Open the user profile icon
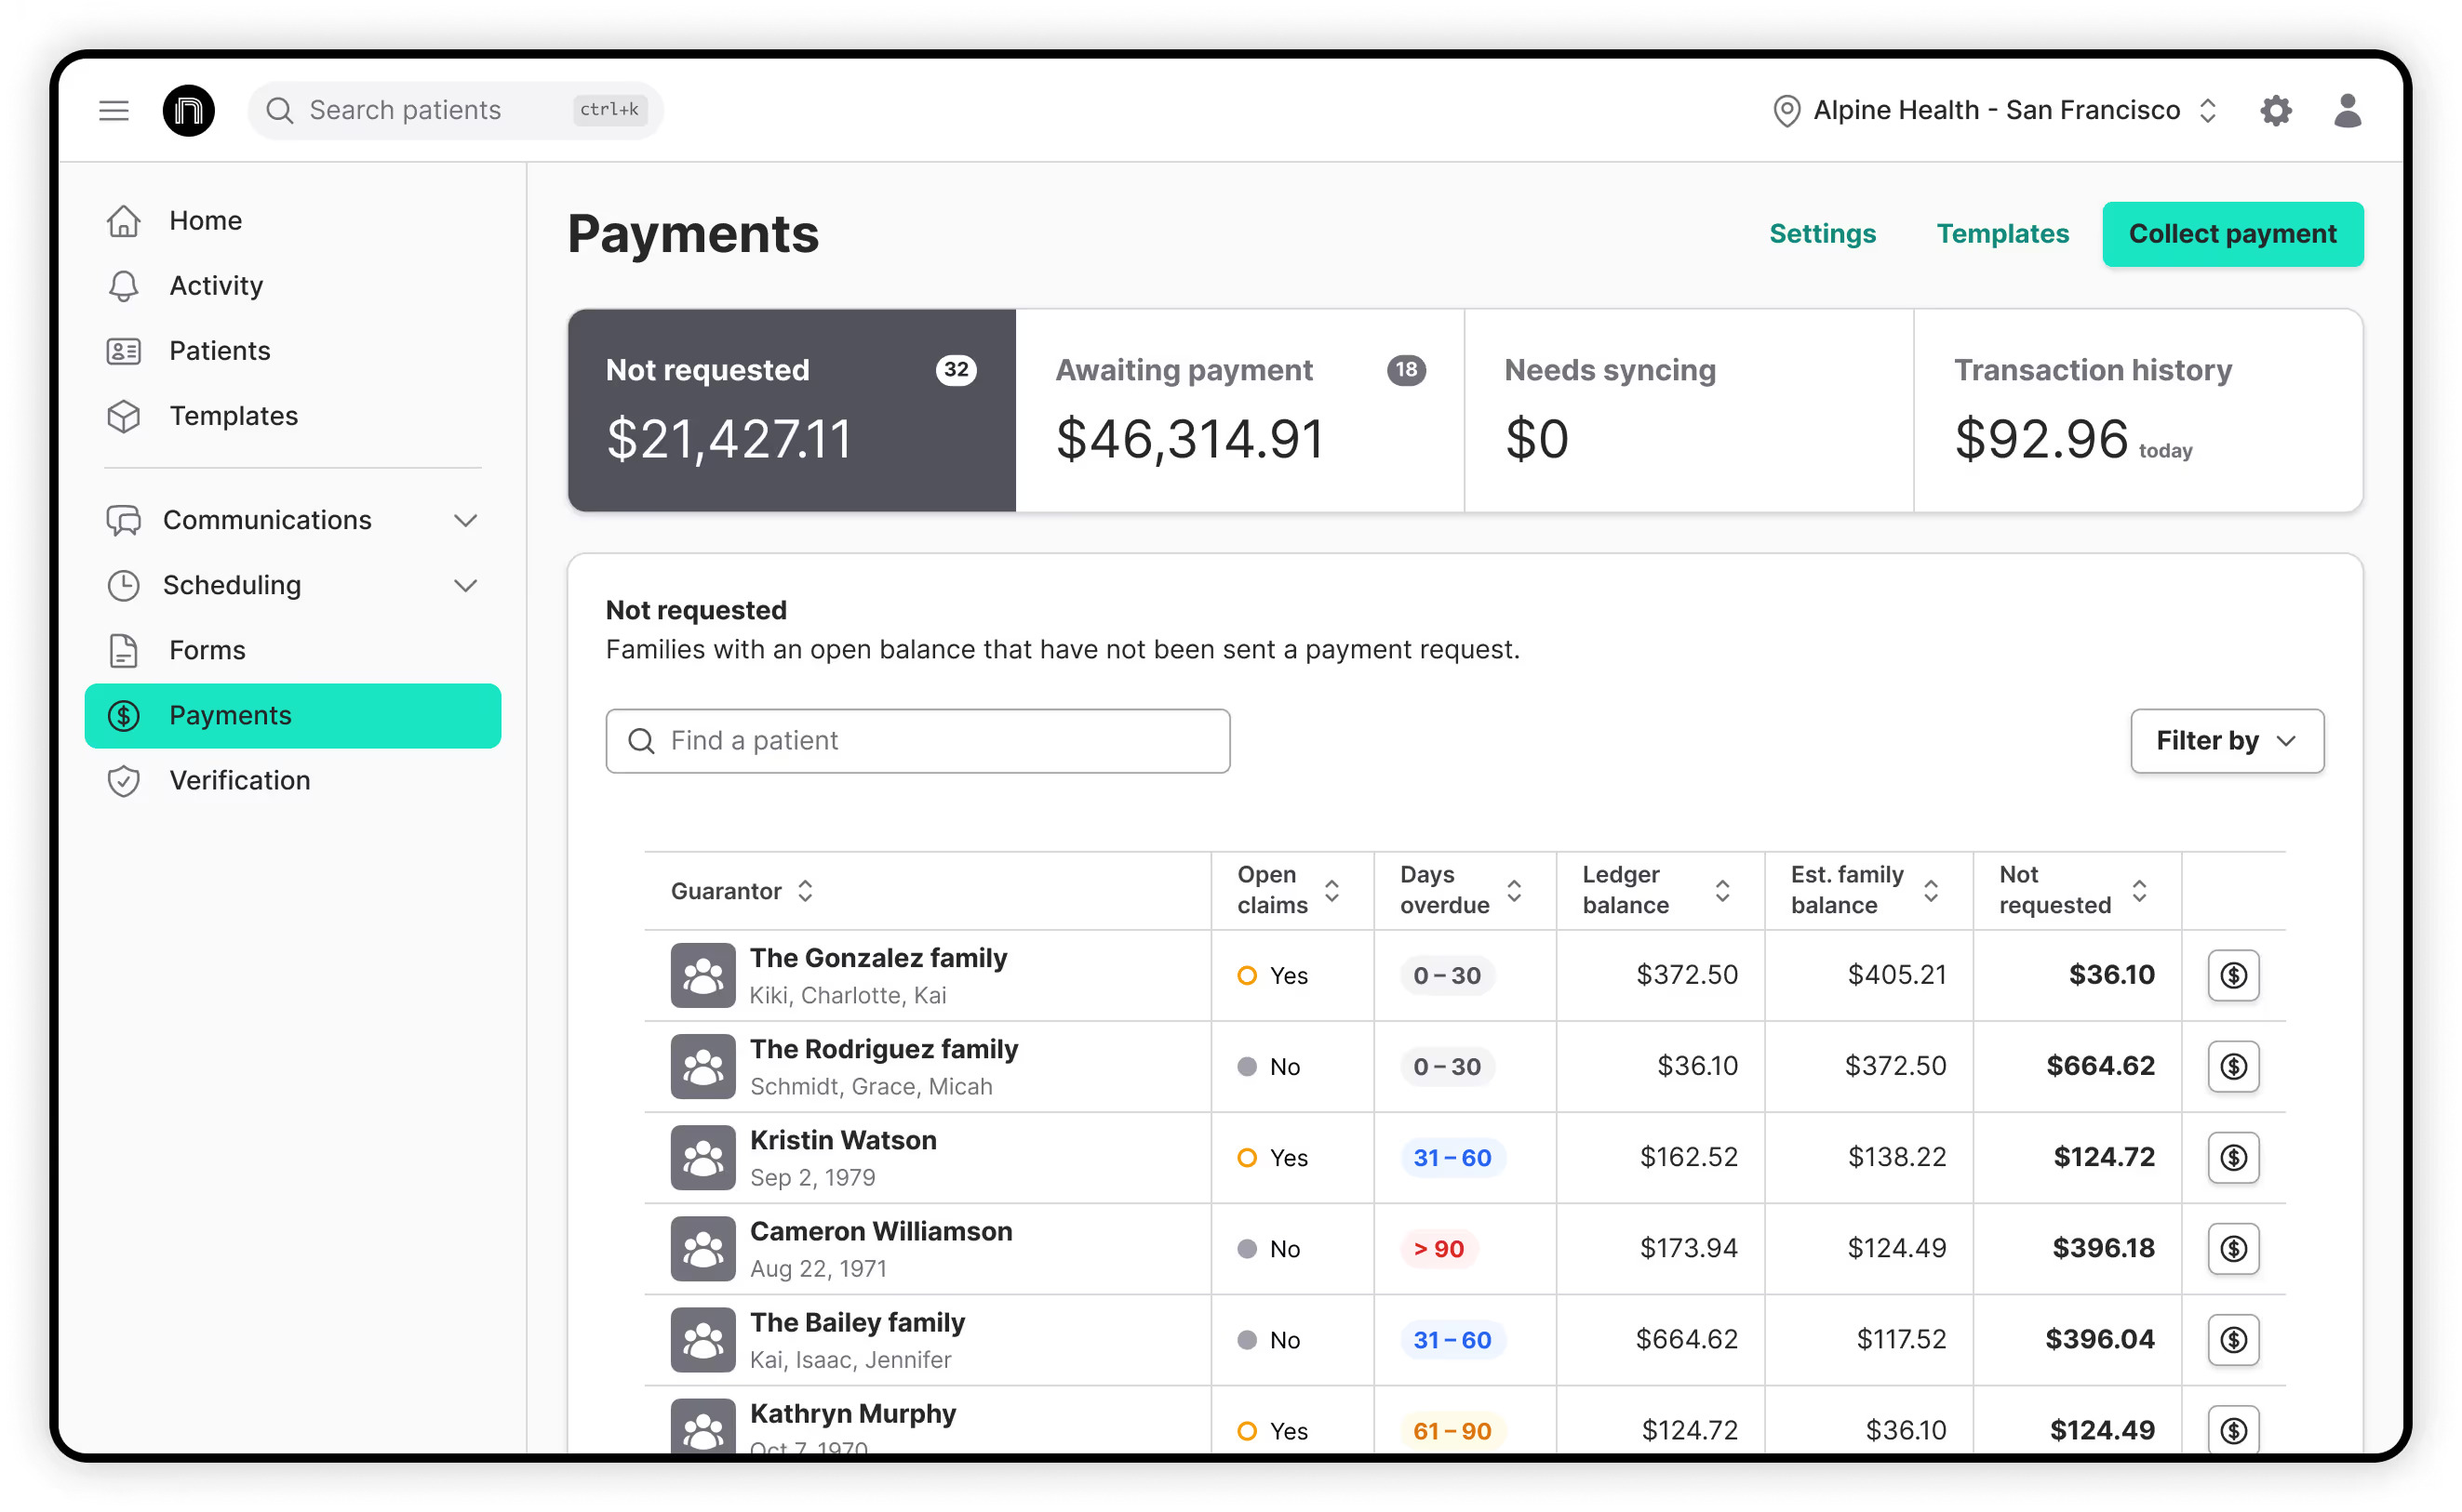This screenshot has width=2462, height=1512. [x=2346, y=110]
